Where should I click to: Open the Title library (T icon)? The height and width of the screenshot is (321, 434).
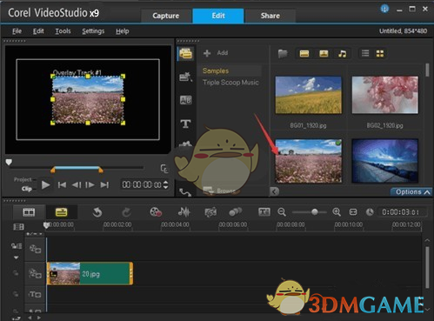click(x=185, y=124)
